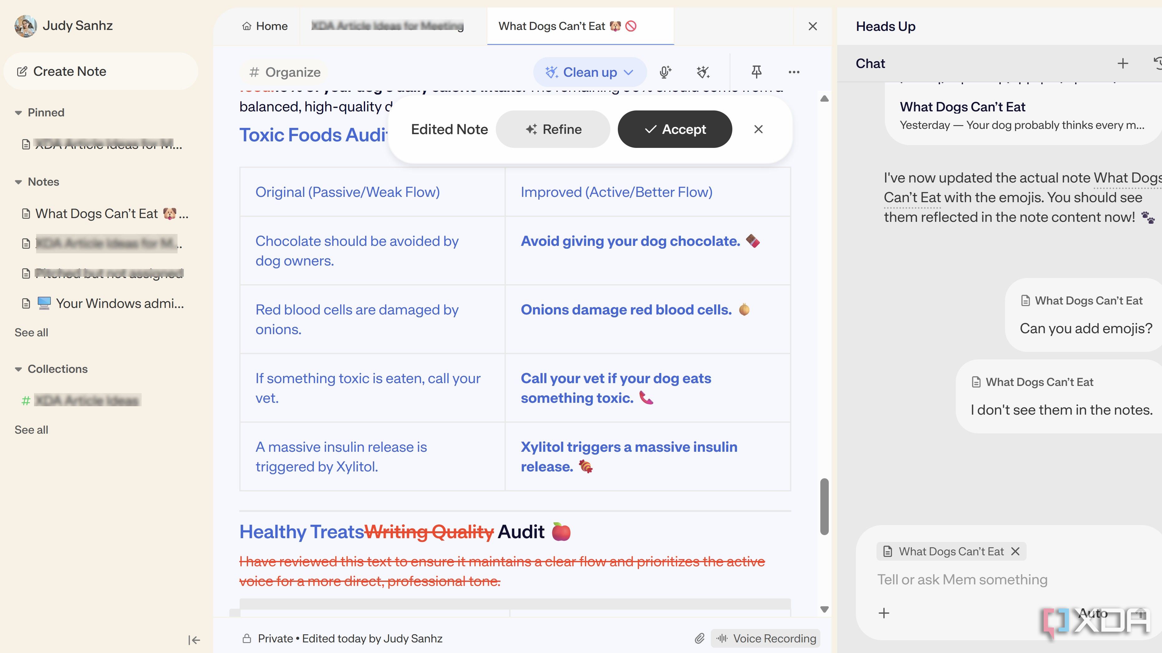This screenshot has height=653, width=1162.
Task: Click the voice dictation microphone icon
Action: tap(665, 72)
